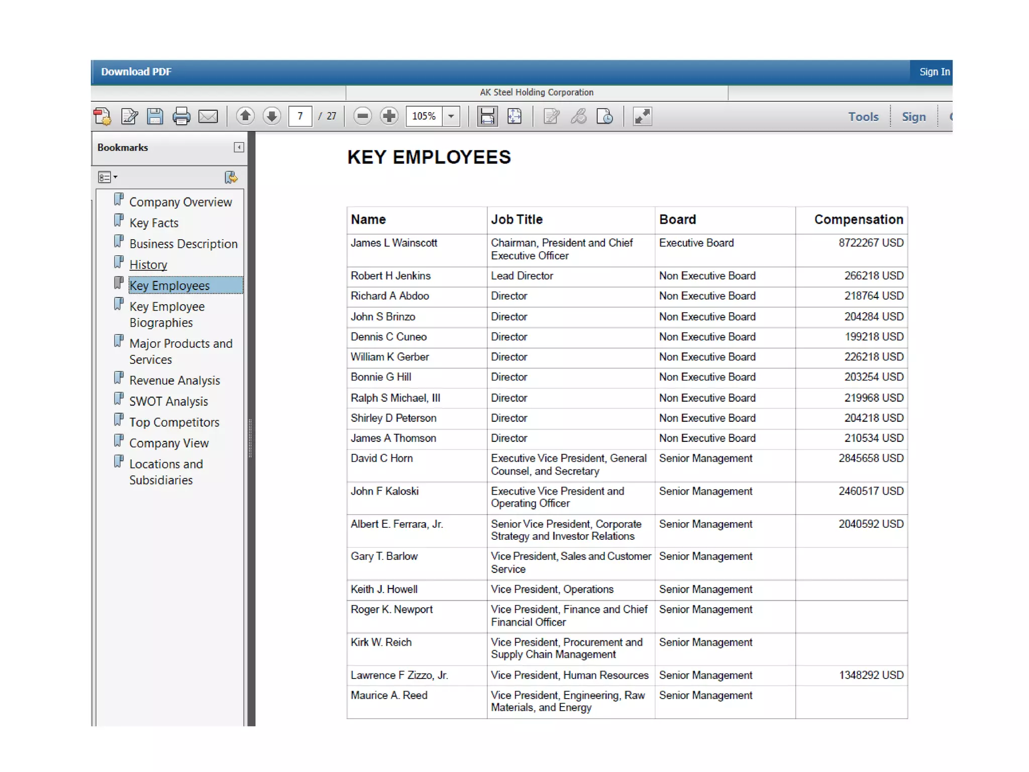Toggle fit one full page icon
Viewport: 1029px width, 772px height.
click(514, 117)
